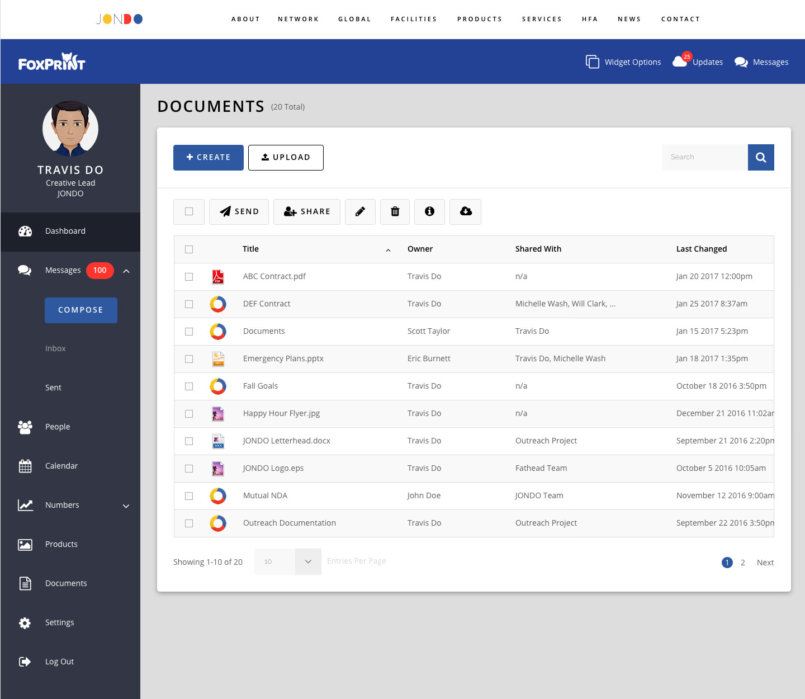Open the Sent link
The width and height of the screenshot is (805, 699).
(53, 388)
